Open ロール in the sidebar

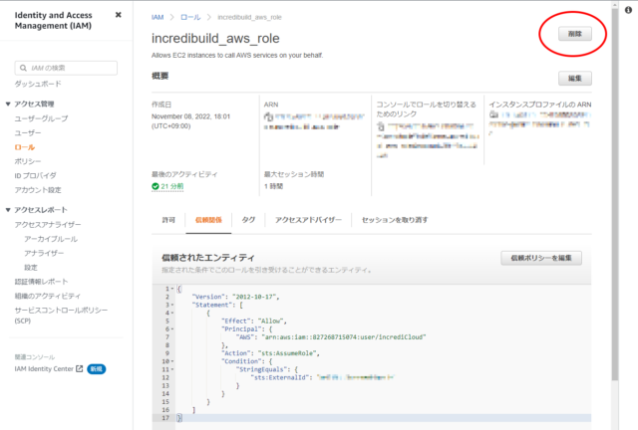click(x=25, y=147)
